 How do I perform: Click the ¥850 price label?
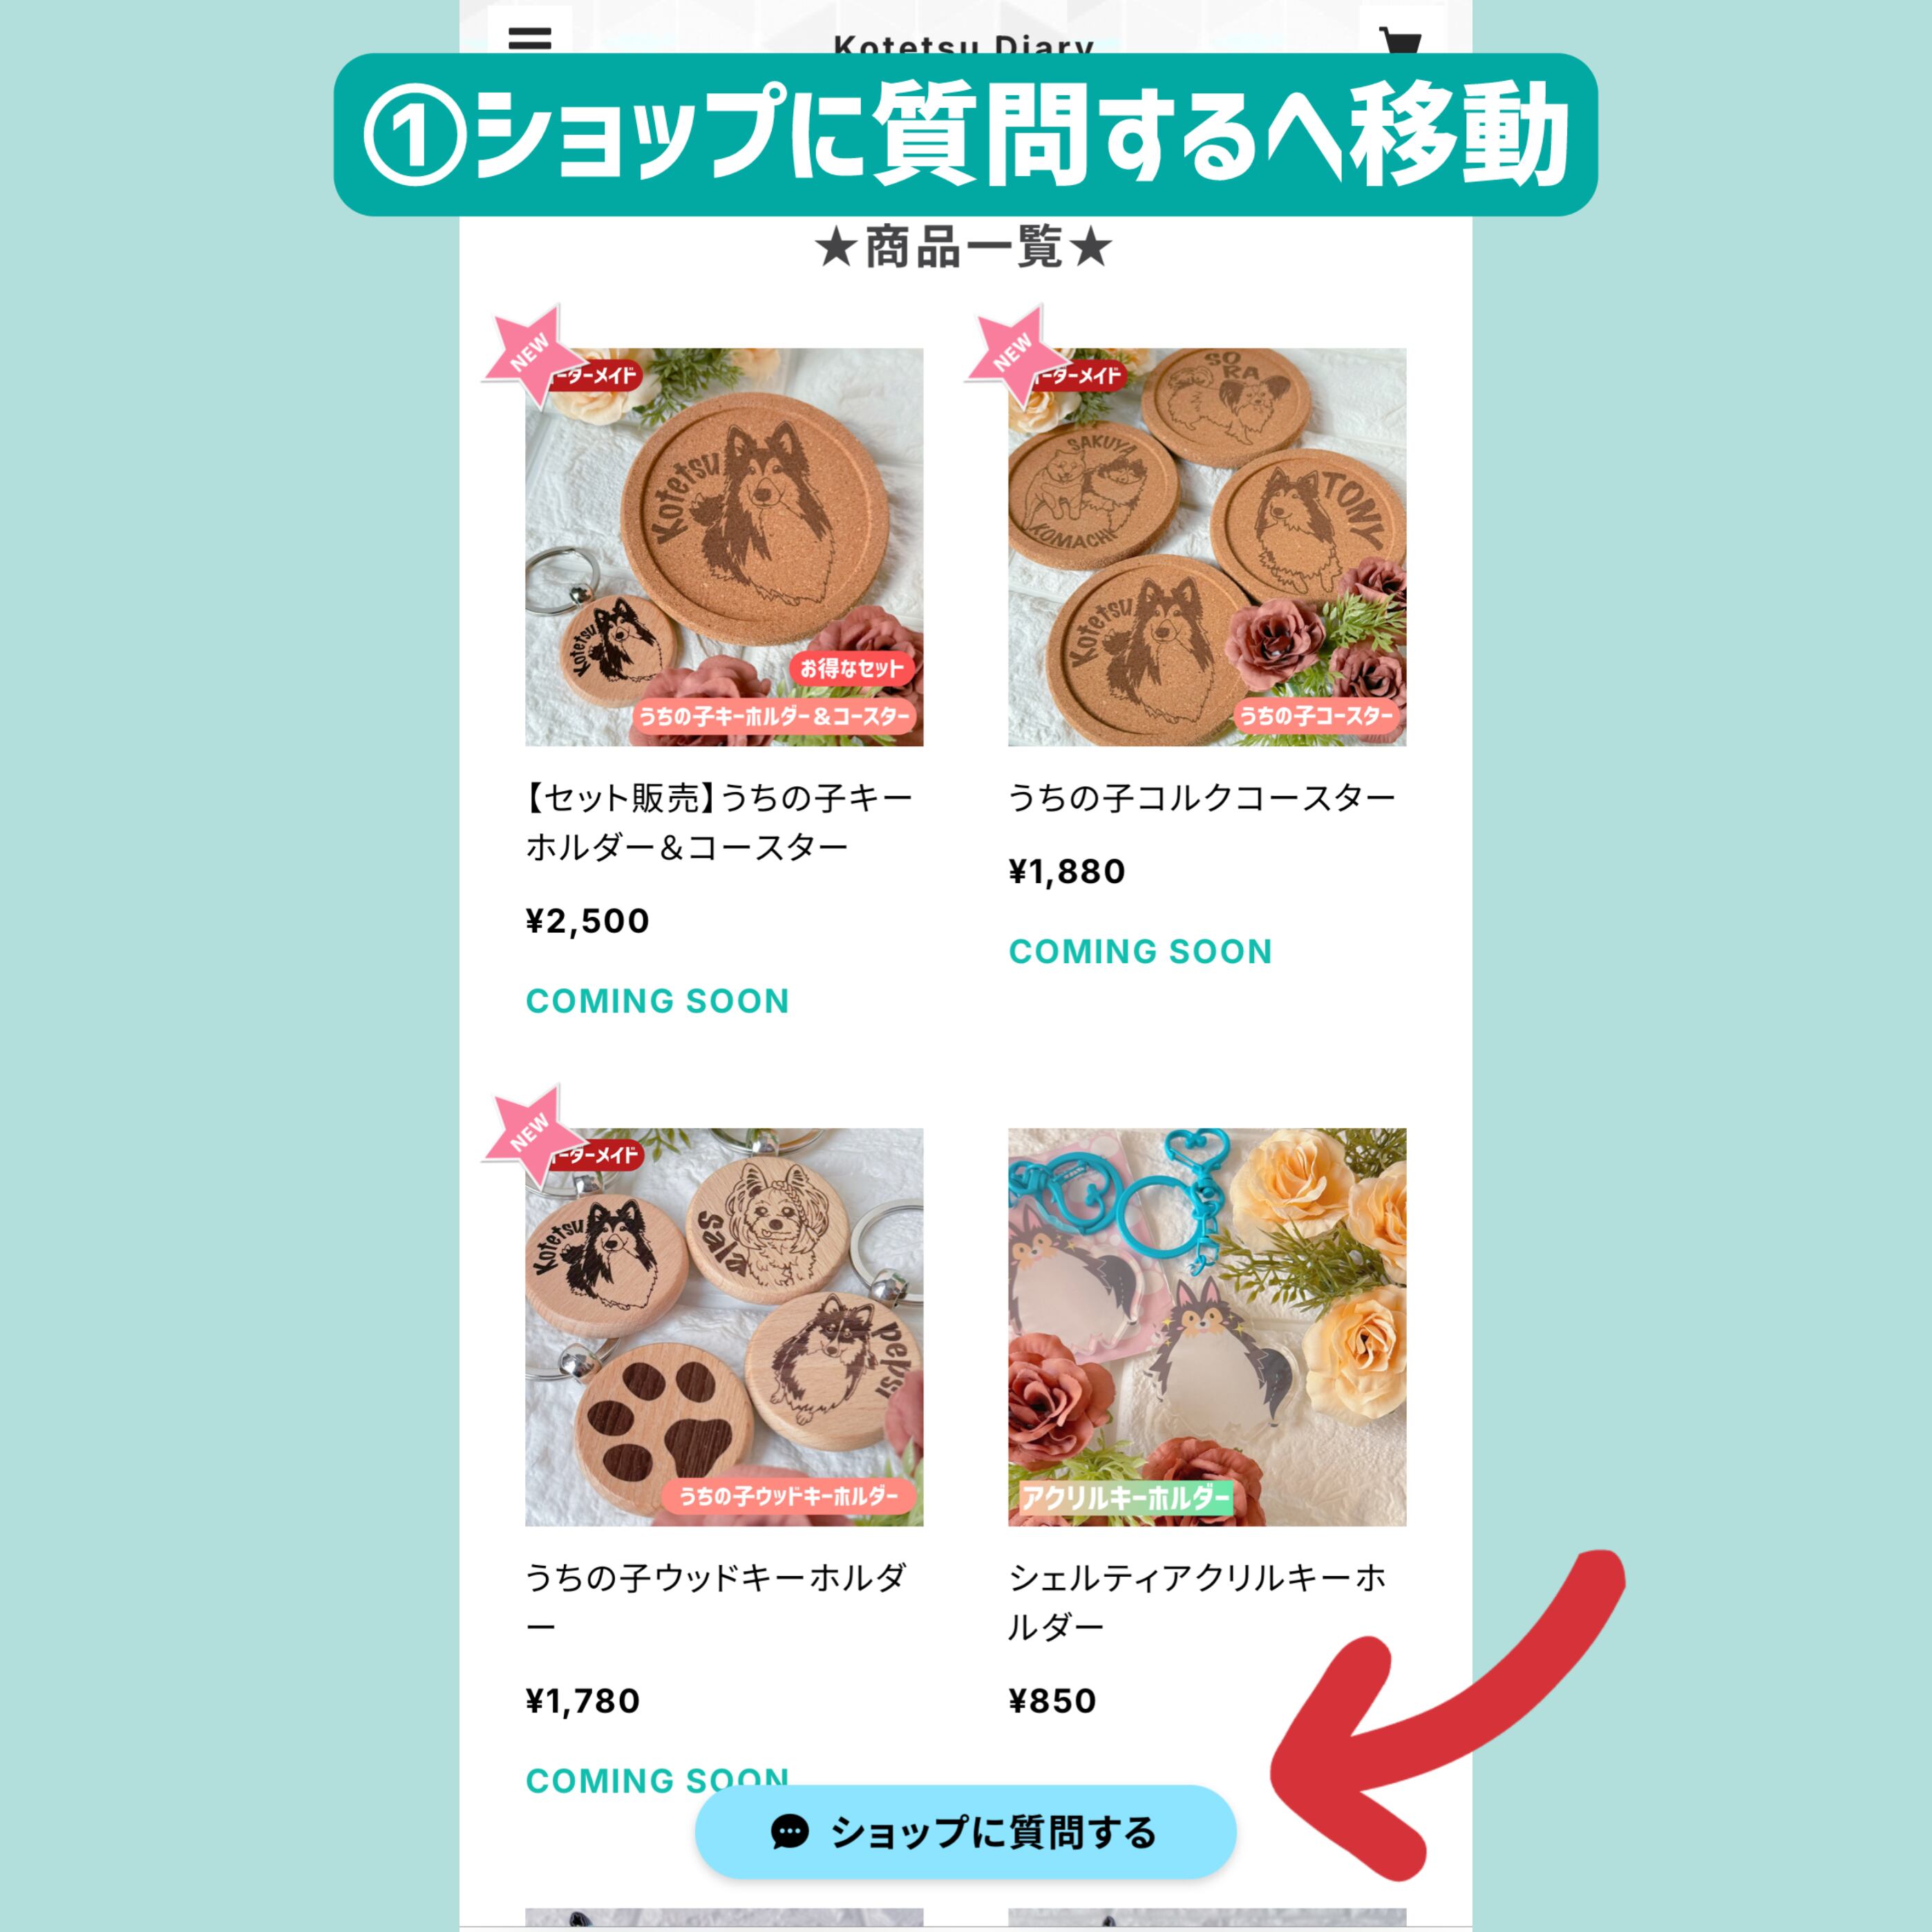[1053, 1701]
